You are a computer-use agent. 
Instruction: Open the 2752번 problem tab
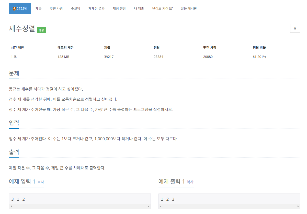(x=20, y=8)
